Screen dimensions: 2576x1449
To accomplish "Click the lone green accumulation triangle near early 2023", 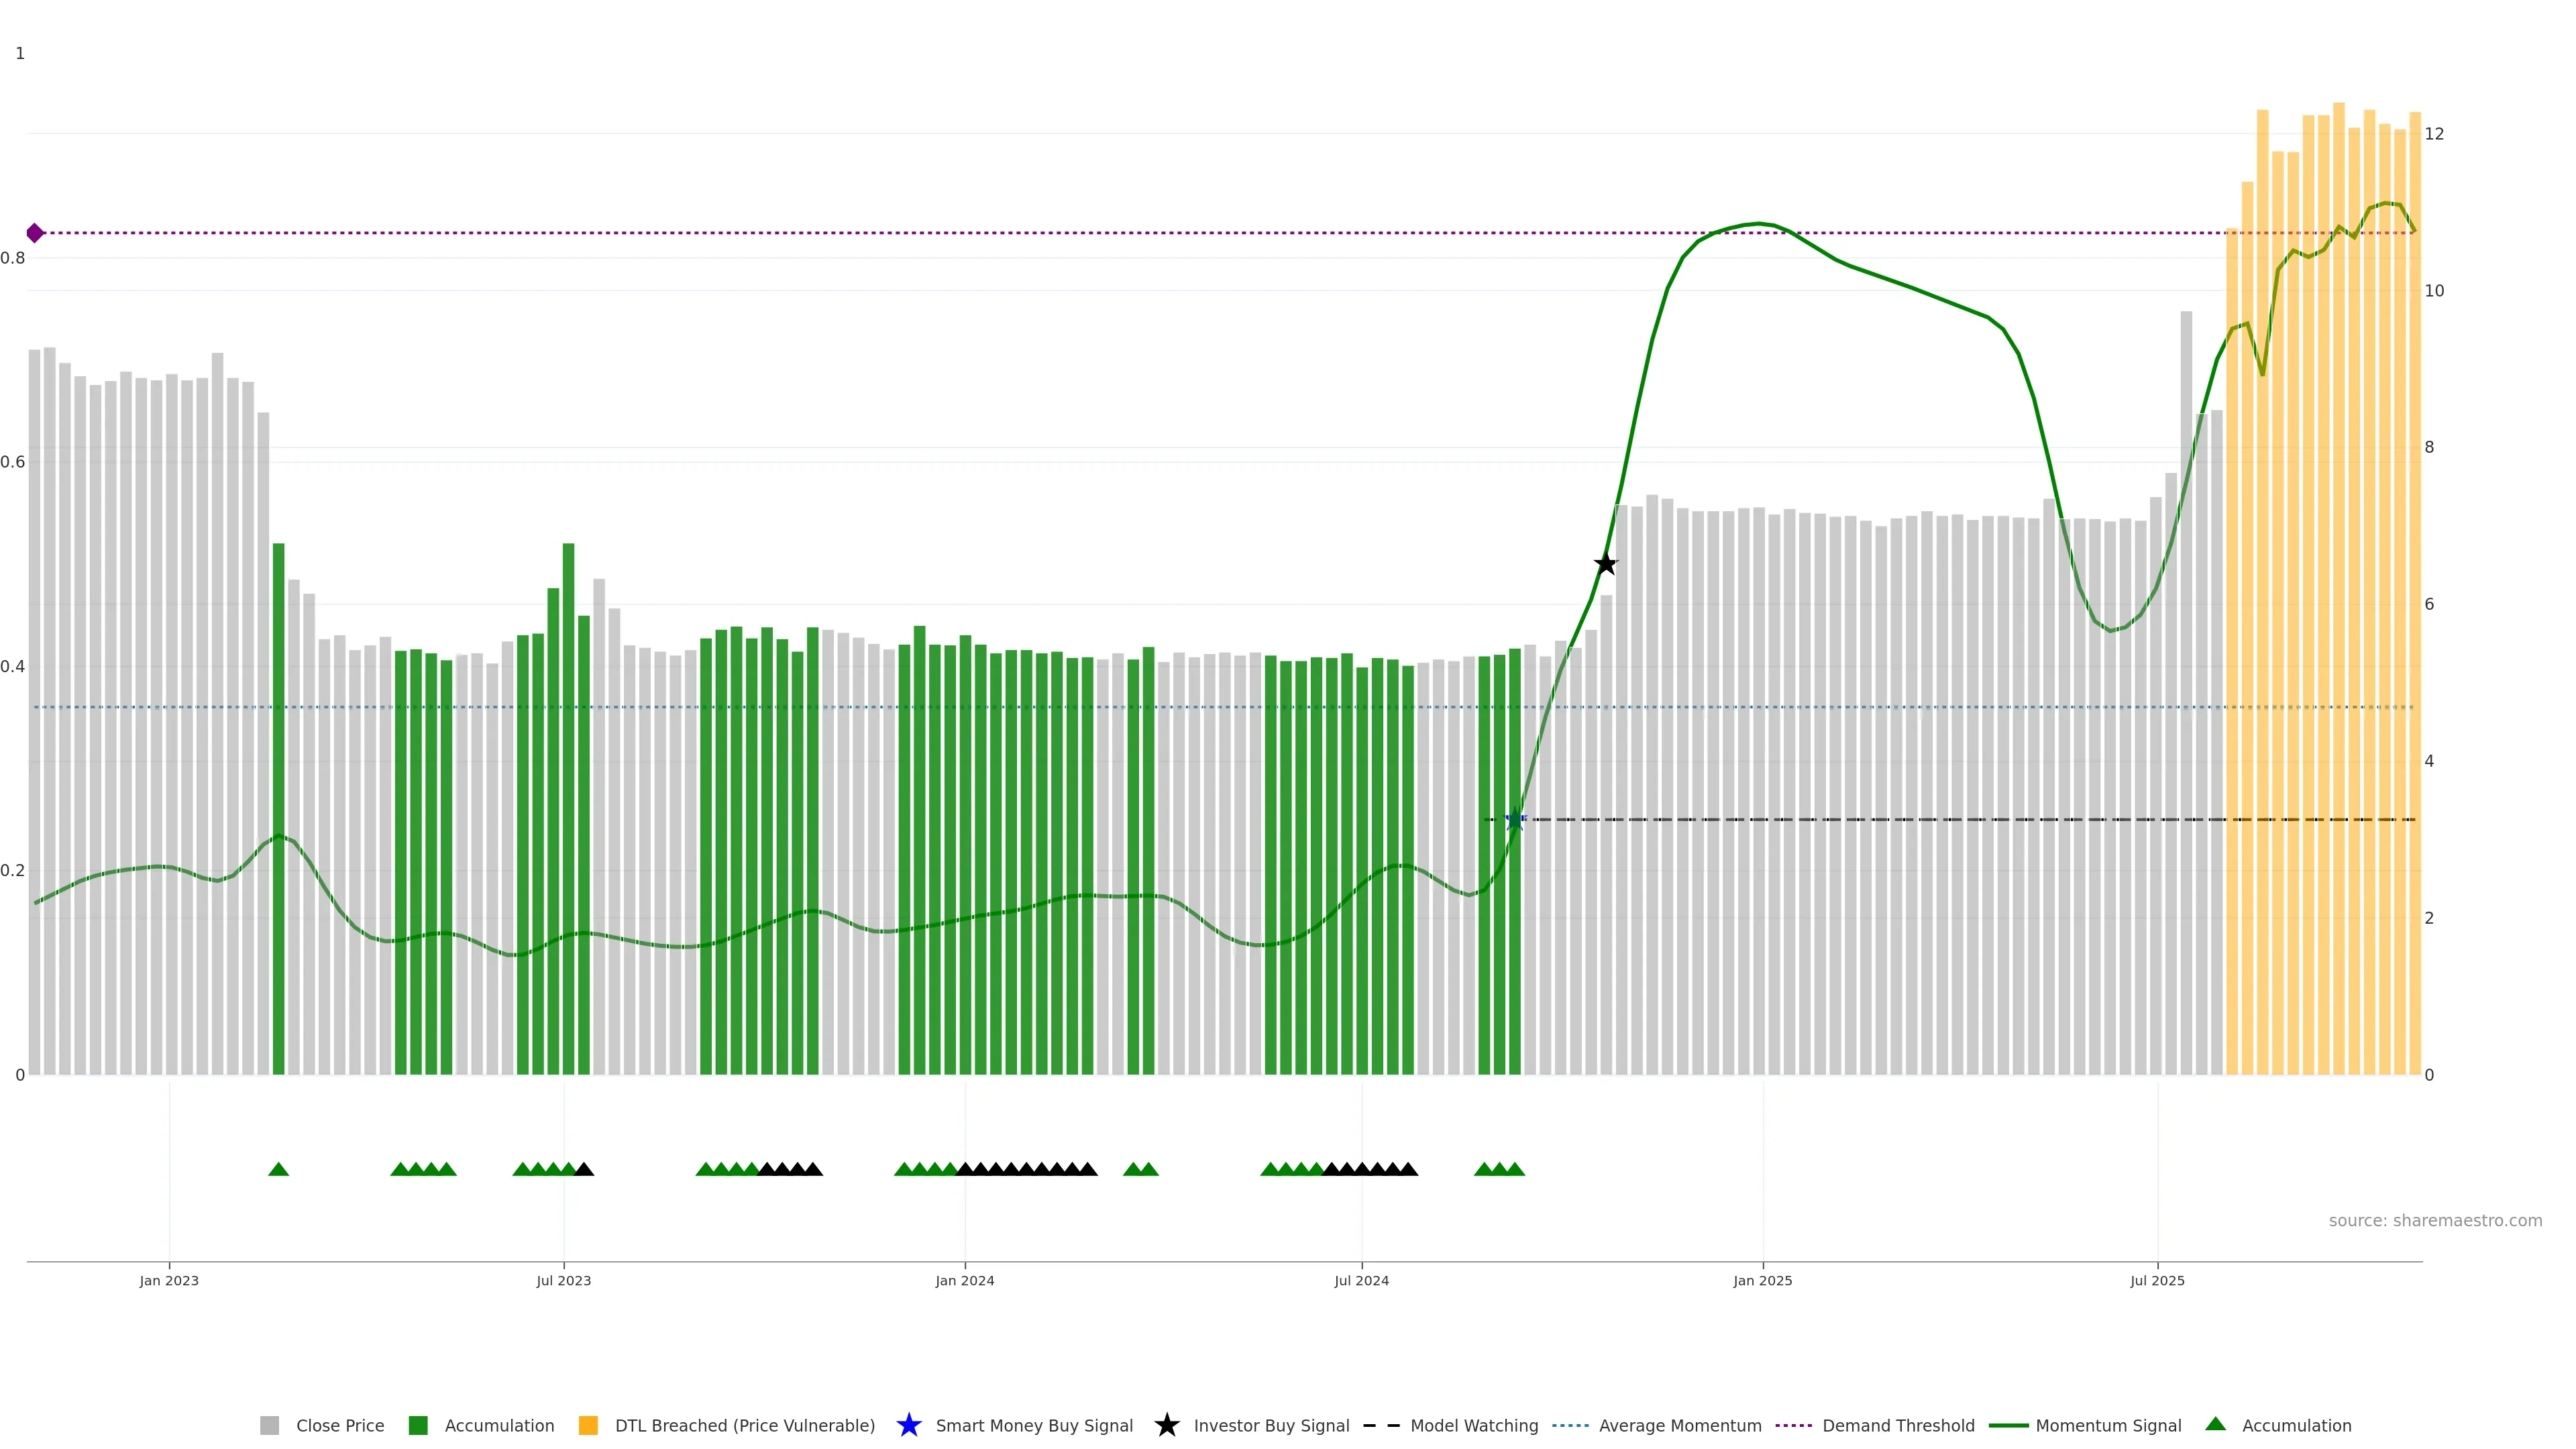I will tap(279, 1169).
